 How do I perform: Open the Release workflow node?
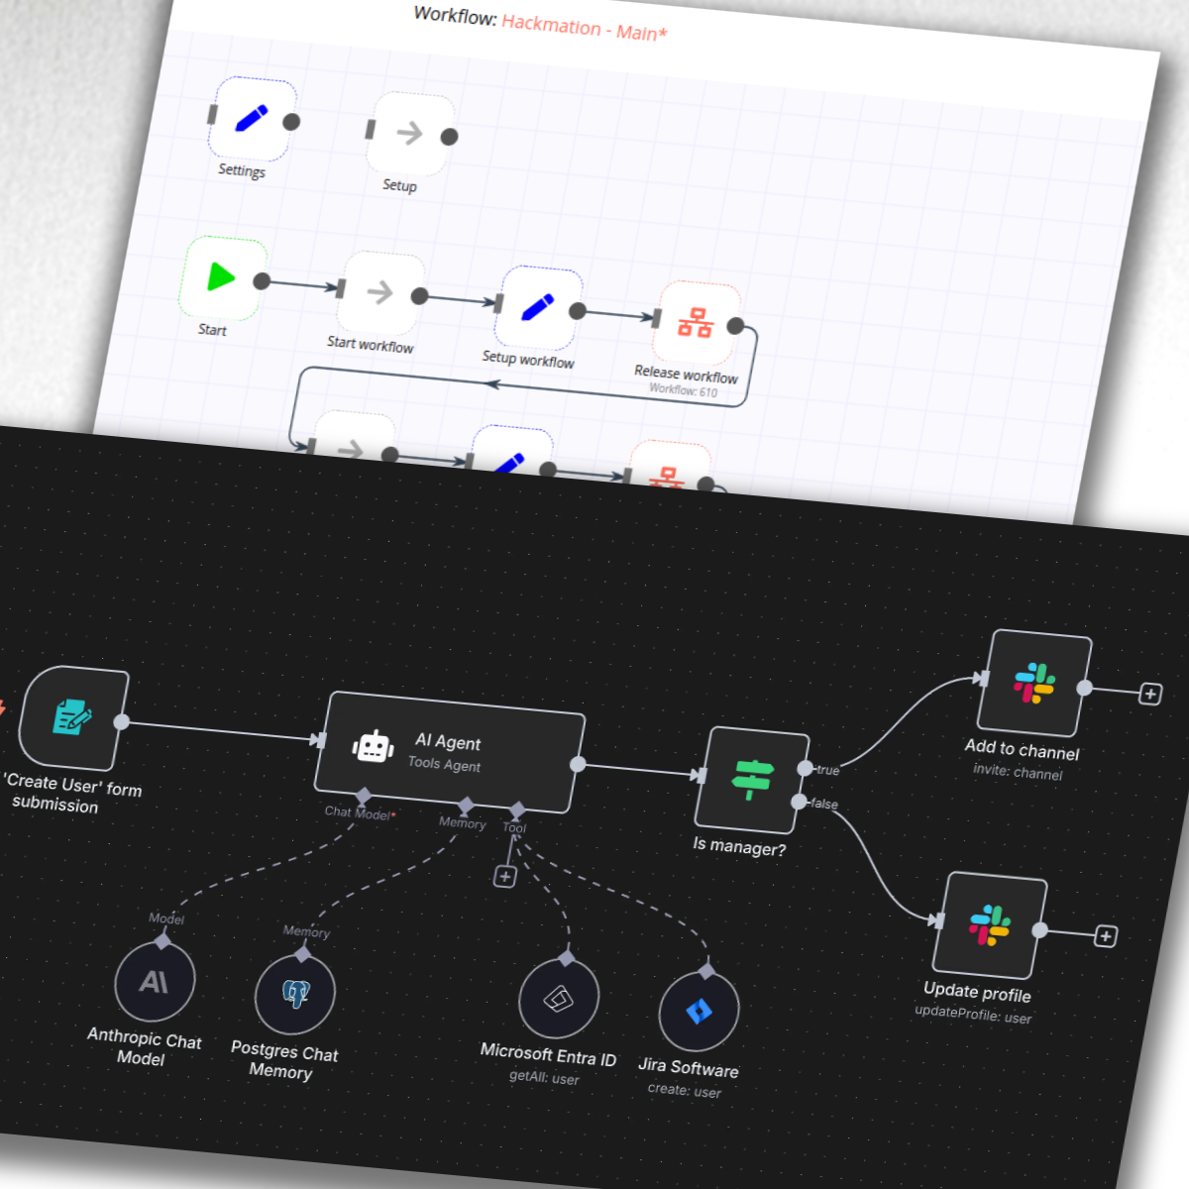click(696, 323)
